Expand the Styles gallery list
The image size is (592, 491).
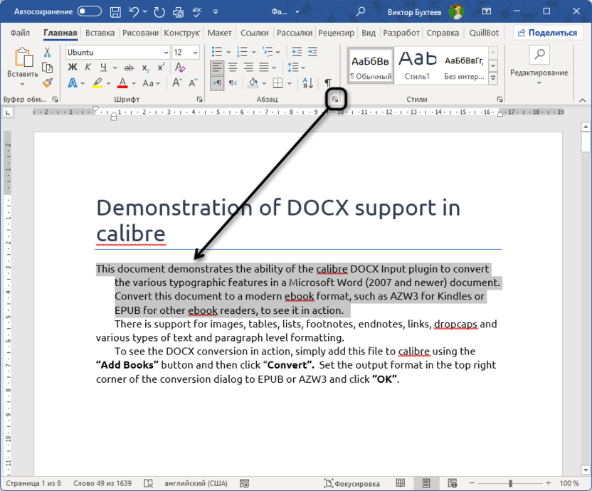493,78
